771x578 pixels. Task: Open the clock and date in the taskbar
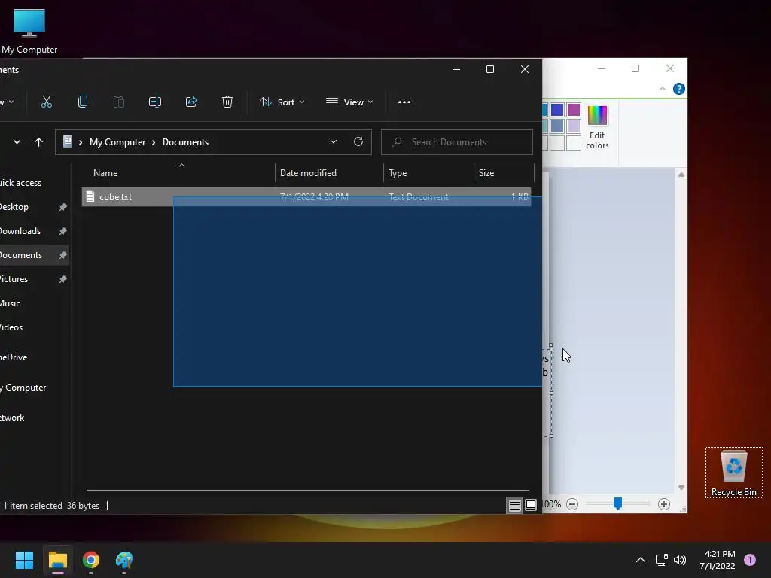[718, 560]
